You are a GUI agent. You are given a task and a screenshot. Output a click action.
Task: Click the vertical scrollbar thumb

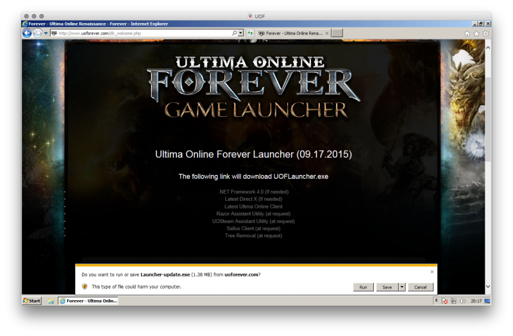pyautogui.click(x=488, y=119)
